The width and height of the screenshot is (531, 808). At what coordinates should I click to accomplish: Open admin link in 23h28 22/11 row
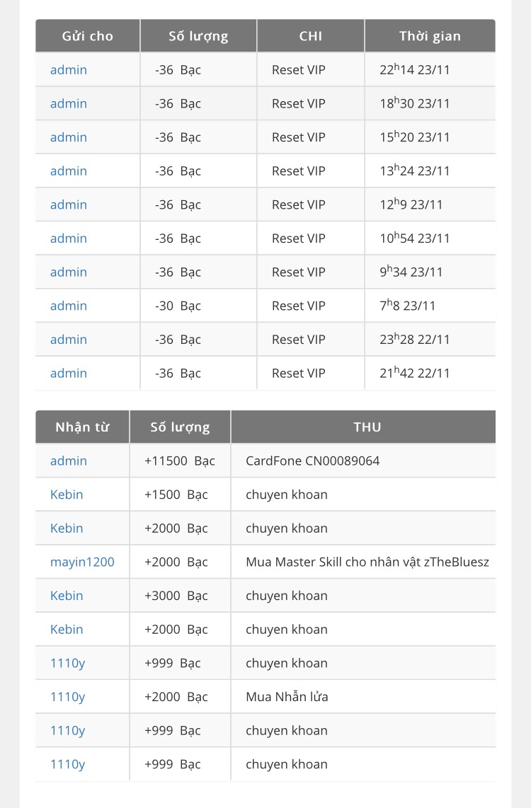[x=69, y=339]
